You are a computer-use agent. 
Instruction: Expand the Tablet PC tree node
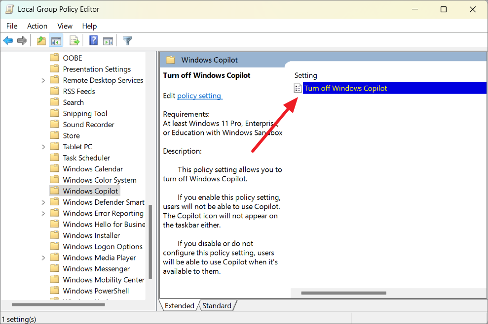(x=43, y=147)
